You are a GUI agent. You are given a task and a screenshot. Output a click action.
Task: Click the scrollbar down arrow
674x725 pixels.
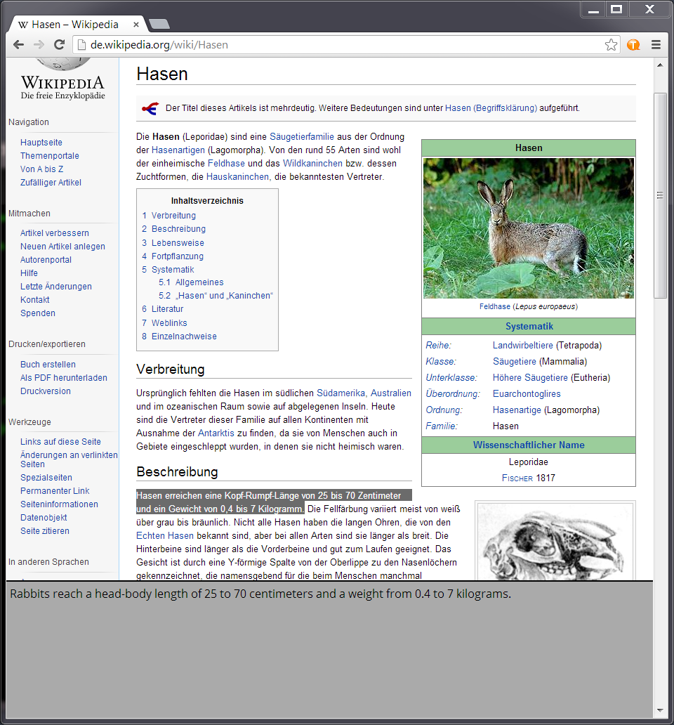click(660, 710)
